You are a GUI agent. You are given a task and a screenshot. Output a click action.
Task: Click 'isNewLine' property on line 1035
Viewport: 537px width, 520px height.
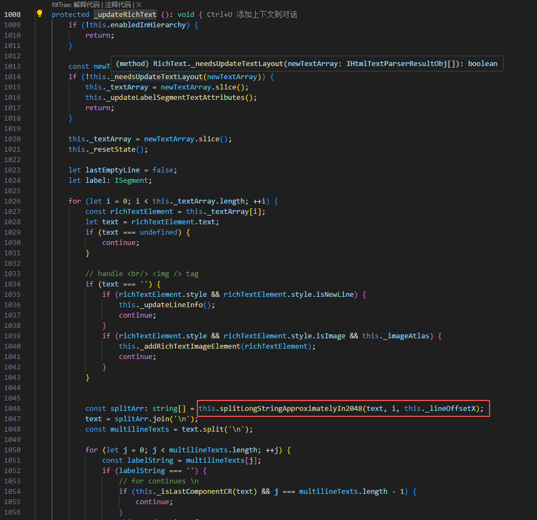point(335,295)
